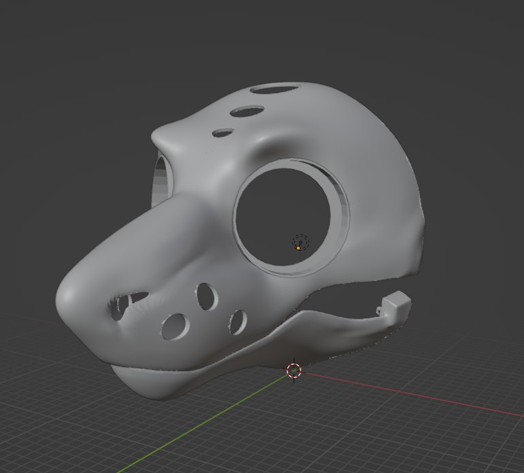Click the smallest hole on top of head
Viewport: 524px width, 473px height.
coord(222,134)
